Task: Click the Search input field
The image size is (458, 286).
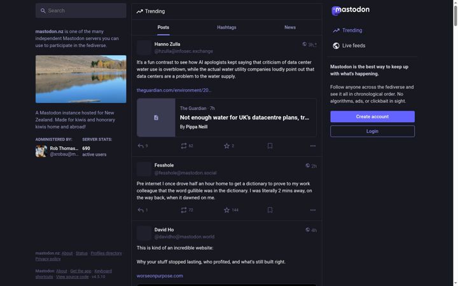Action: (x=81, y=11)
